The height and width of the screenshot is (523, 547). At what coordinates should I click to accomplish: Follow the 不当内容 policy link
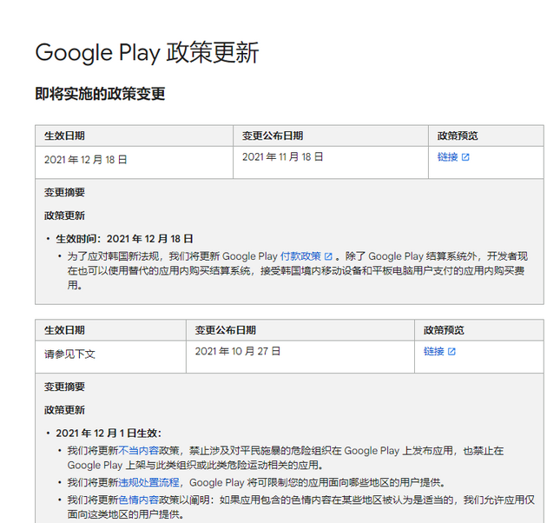click(x=138, y=451)
